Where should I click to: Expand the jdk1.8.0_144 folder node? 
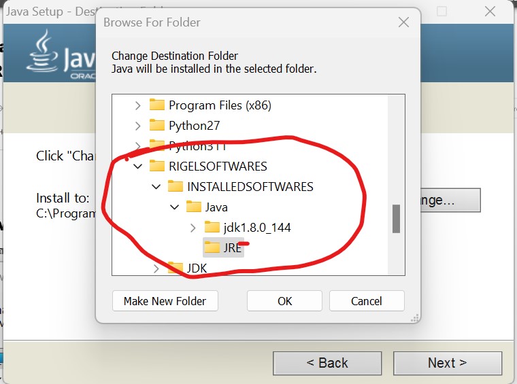pyautogui.click(x=193, y=228)
